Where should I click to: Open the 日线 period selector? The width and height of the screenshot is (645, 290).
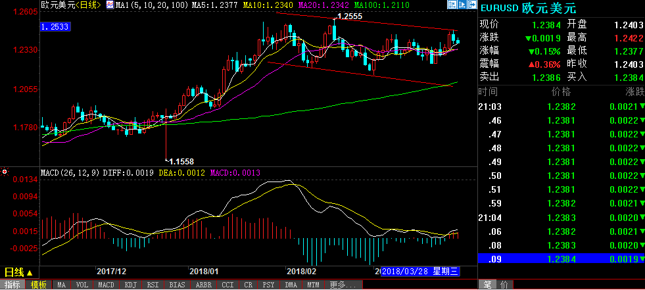click(18, 272)
